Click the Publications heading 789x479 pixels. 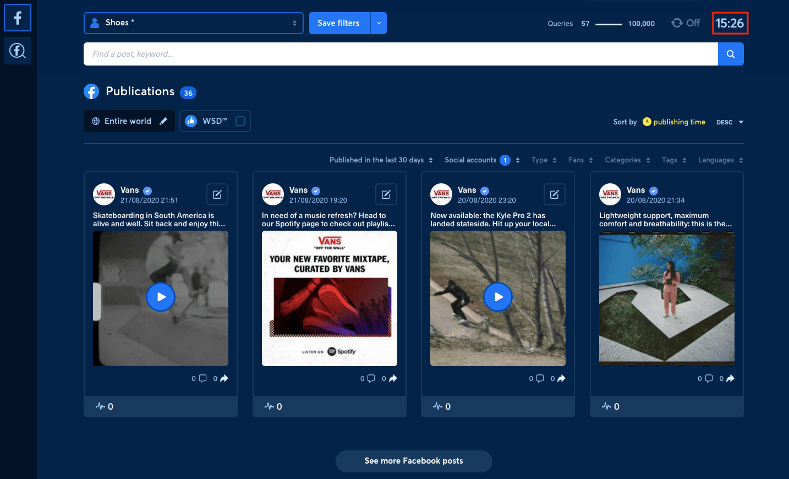point(140,91)
